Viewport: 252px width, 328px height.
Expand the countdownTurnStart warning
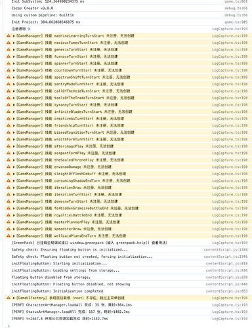(14, 70)
